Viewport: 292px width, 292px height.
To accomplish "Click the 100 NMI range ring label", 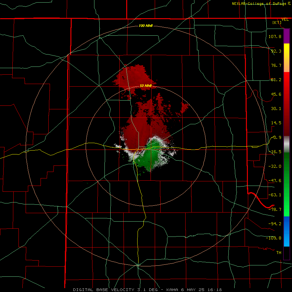I will click(146, 26).
